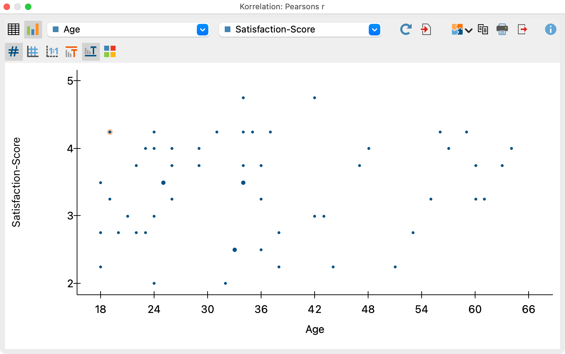This screenshot has height=354, width=565.
Task: Toggle gridlines with the grid icon
Action: (x=33, y=51)
